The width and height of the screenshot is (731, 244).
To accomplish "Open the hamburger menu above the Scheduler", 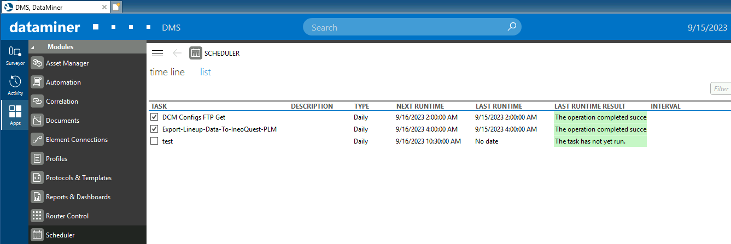I will pos(157,53).
